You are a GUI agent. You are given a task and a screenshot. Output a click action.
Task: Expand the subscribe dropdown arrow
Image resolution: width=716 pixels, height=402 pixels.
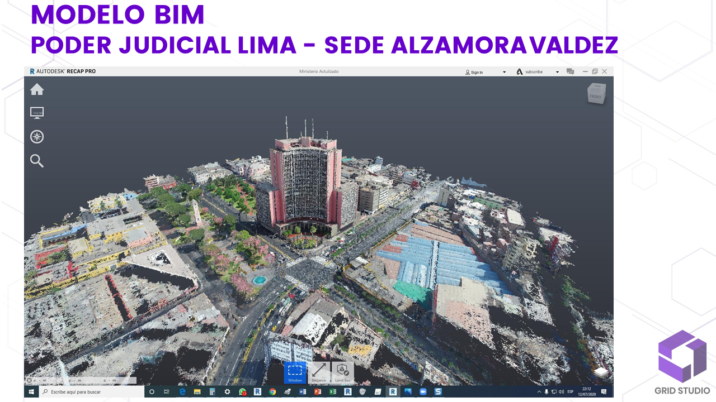(557, 72)
